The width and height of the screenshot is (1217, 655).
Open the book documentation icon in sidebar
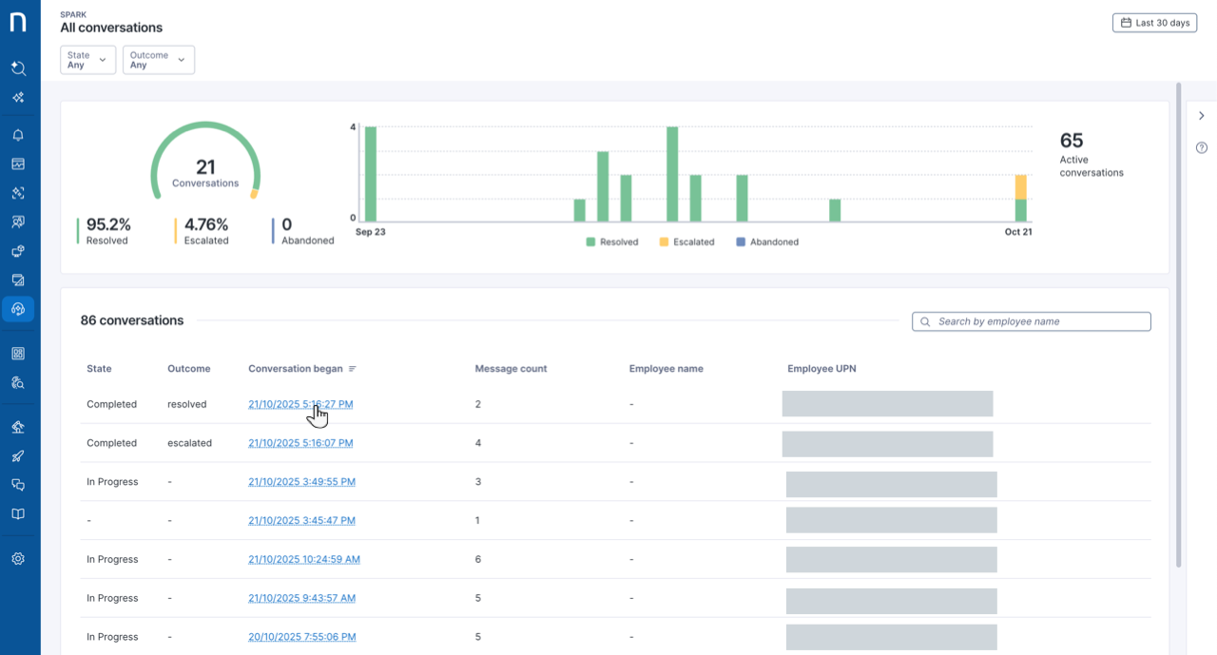tap(18, 514)
